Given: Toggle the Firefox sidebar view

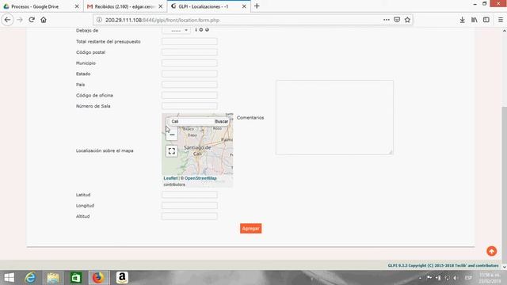Looking at the screenshot, I should pos(486,20).
